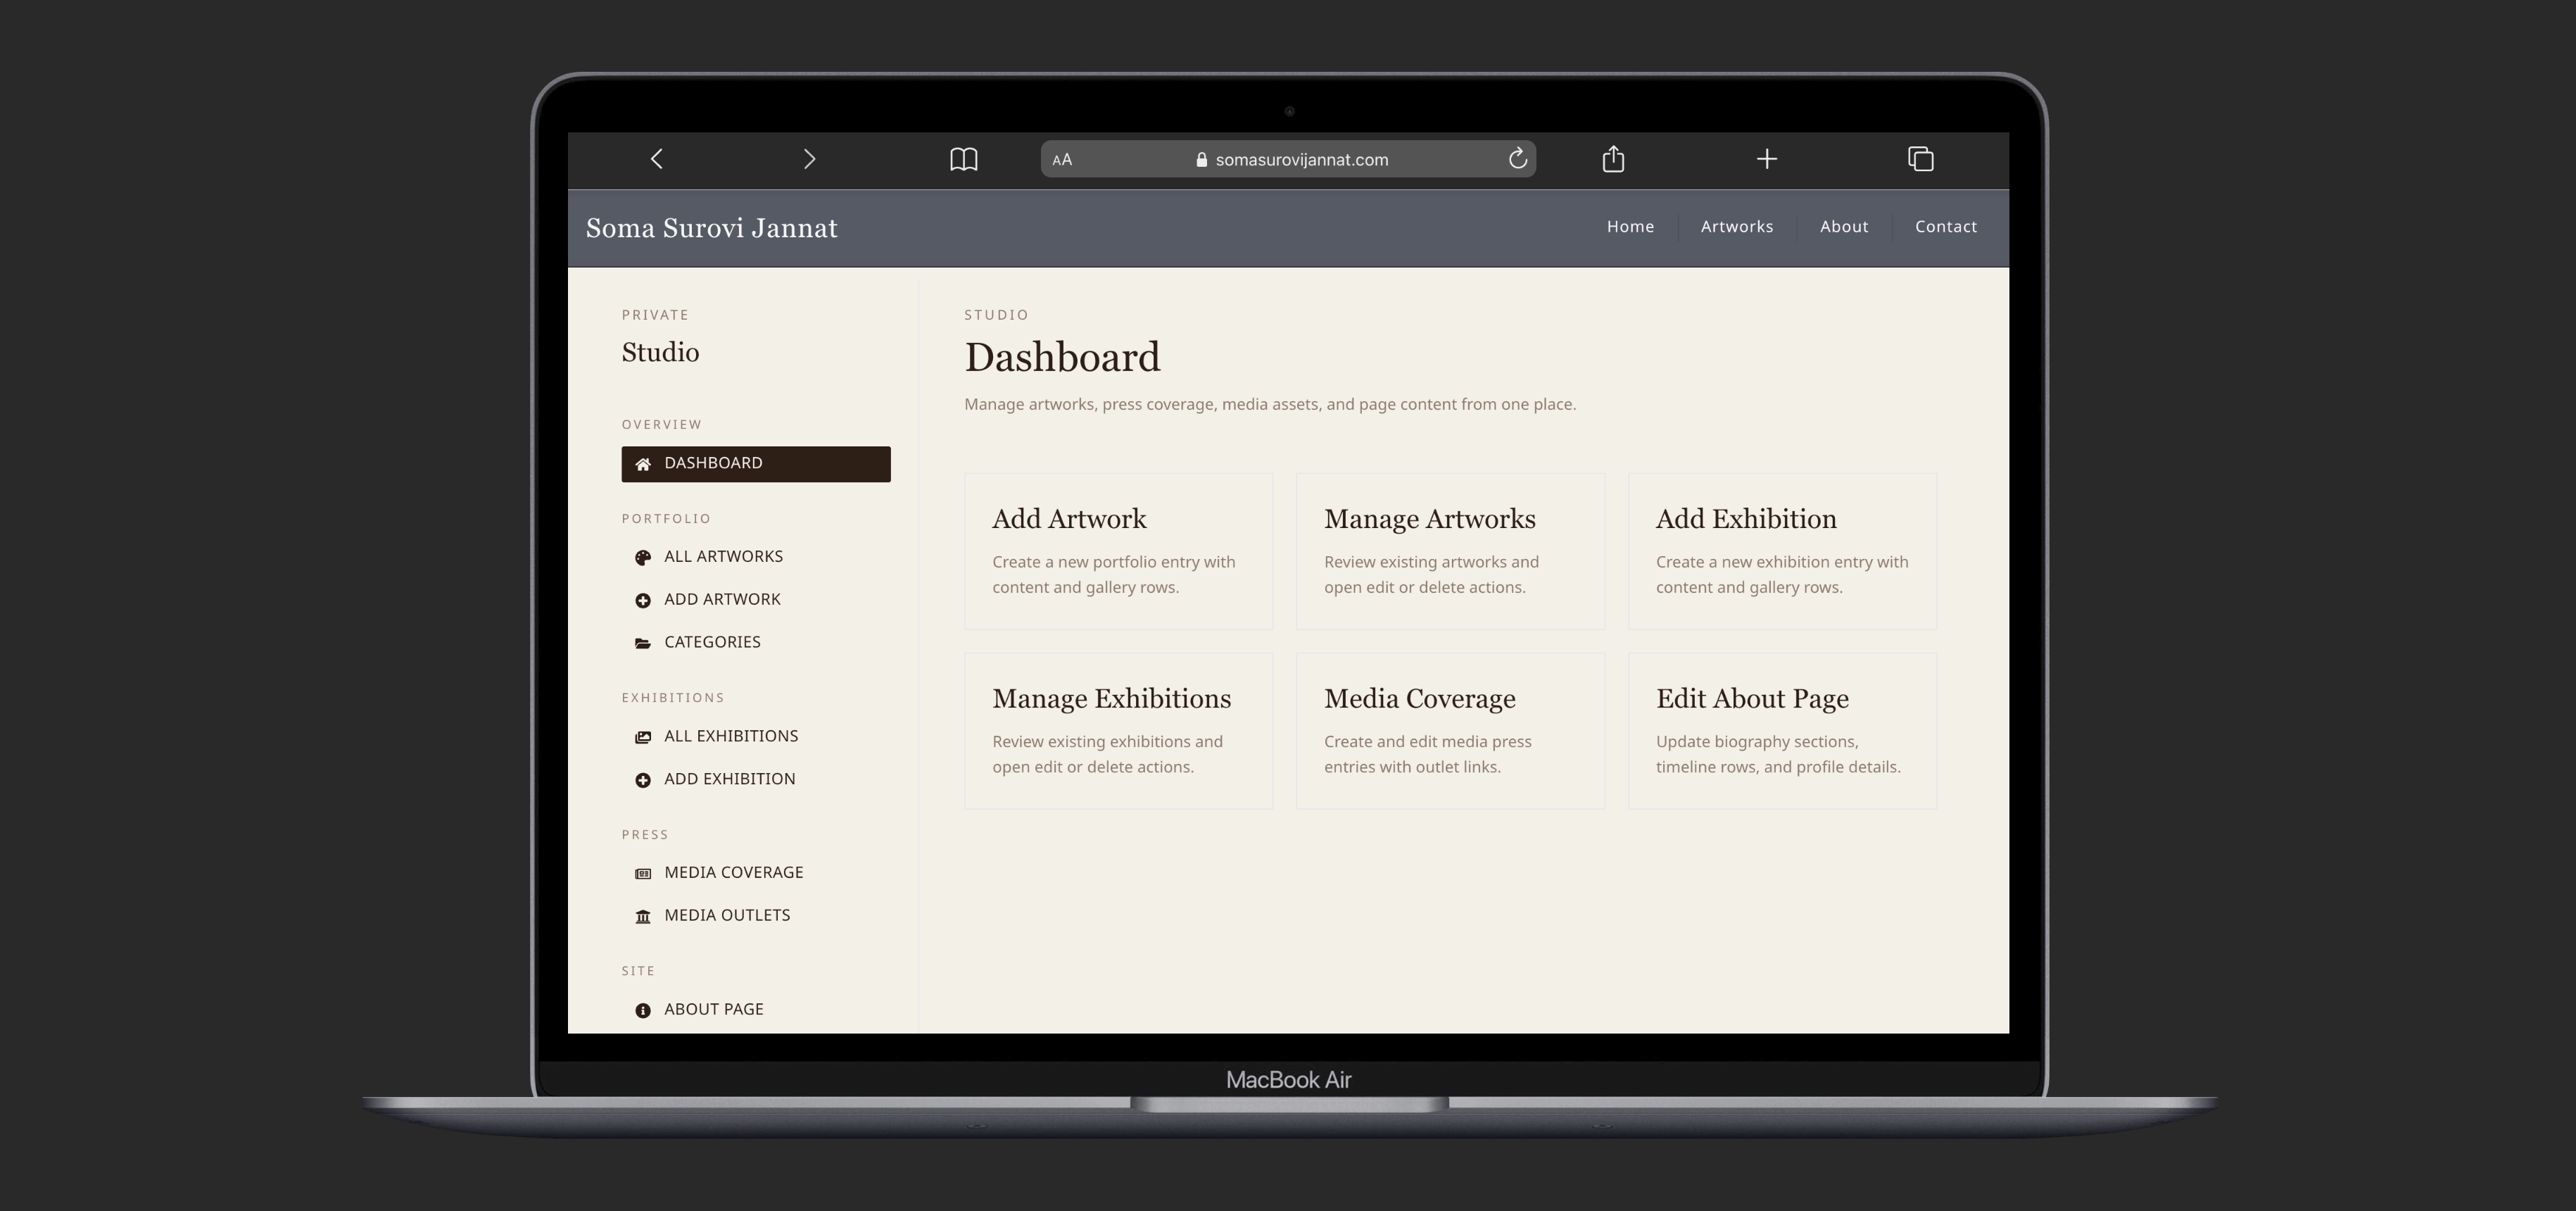Screen dimensions: 2576x1211
Task: Open the Manage Exhibitions dashboard card
Action: tap(1117, 731)
